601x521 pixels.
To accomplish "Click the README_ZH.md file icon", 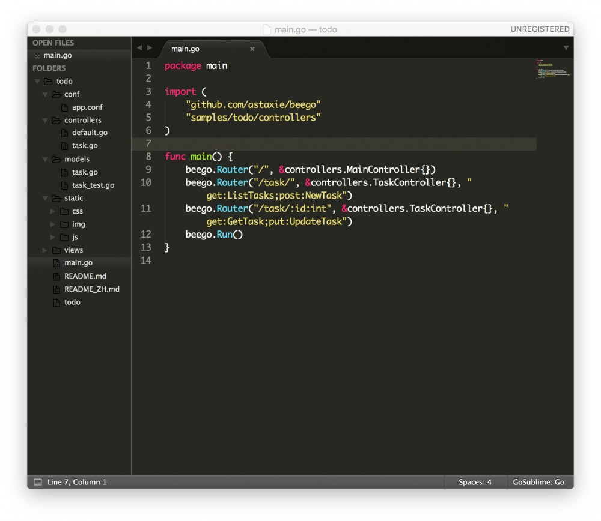I will click(x=56, y=289).
